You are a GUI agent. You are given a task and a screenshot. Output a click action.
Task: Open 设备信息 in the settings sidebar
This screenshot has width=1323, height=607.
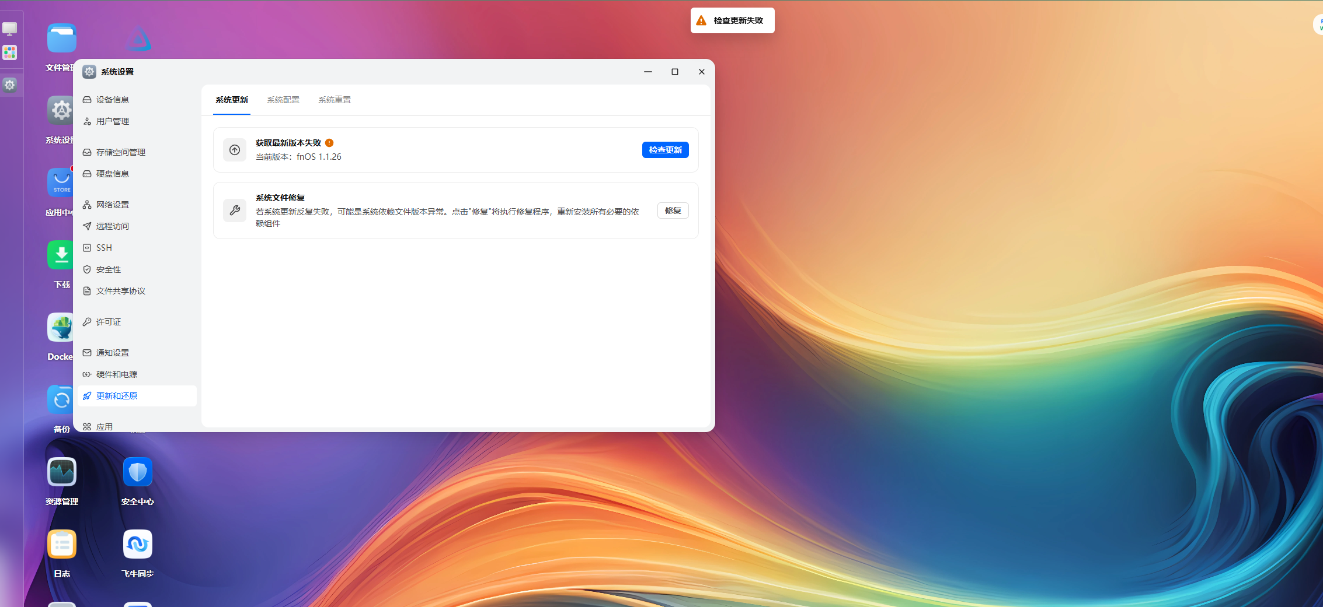(x=137, y=100)
